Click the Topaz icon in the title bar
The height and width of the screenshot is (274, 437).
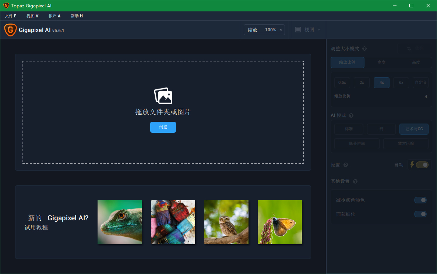(x=6, y=6)
